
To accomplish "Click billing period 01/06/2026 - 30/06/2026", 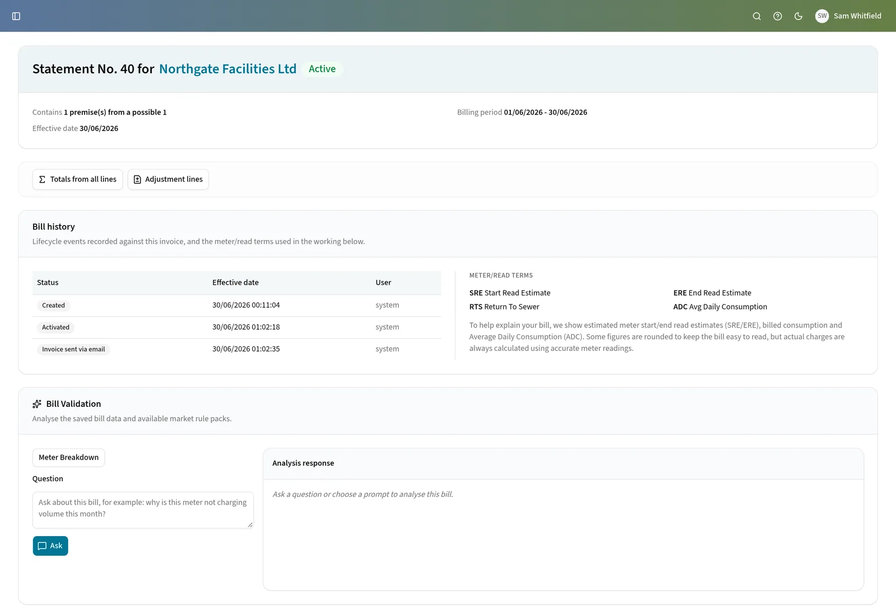I will pos(545,112).
